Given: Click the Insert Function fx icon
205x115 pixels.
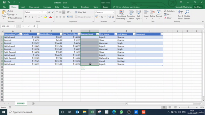Looking at the screenshot, I should click(34, 26).
